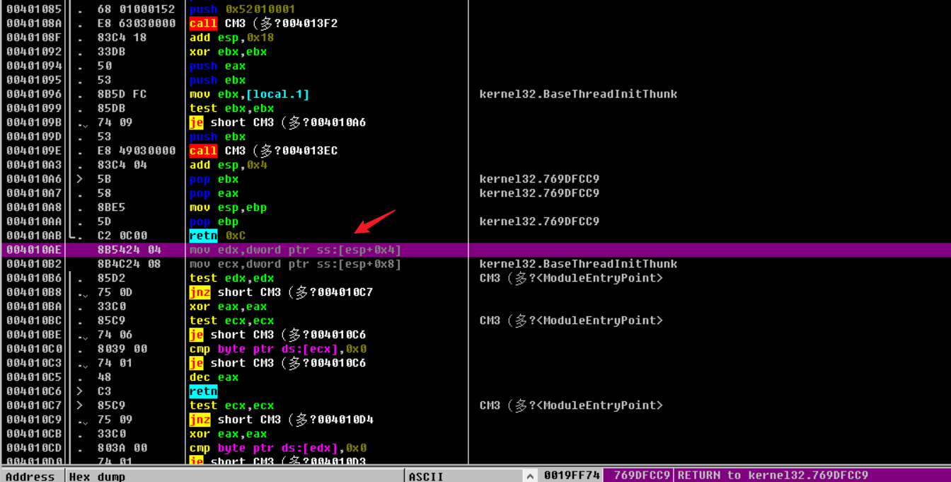The width and height of the screenshot is (951, 482).
Task: Select address 00401085 in the address column
Action: coord(35,9)
